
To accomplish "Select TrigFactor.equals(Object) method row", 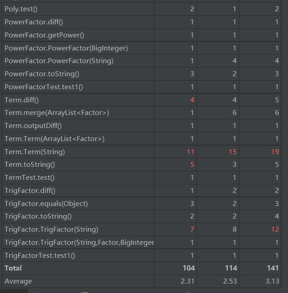I will coord(46,204).
